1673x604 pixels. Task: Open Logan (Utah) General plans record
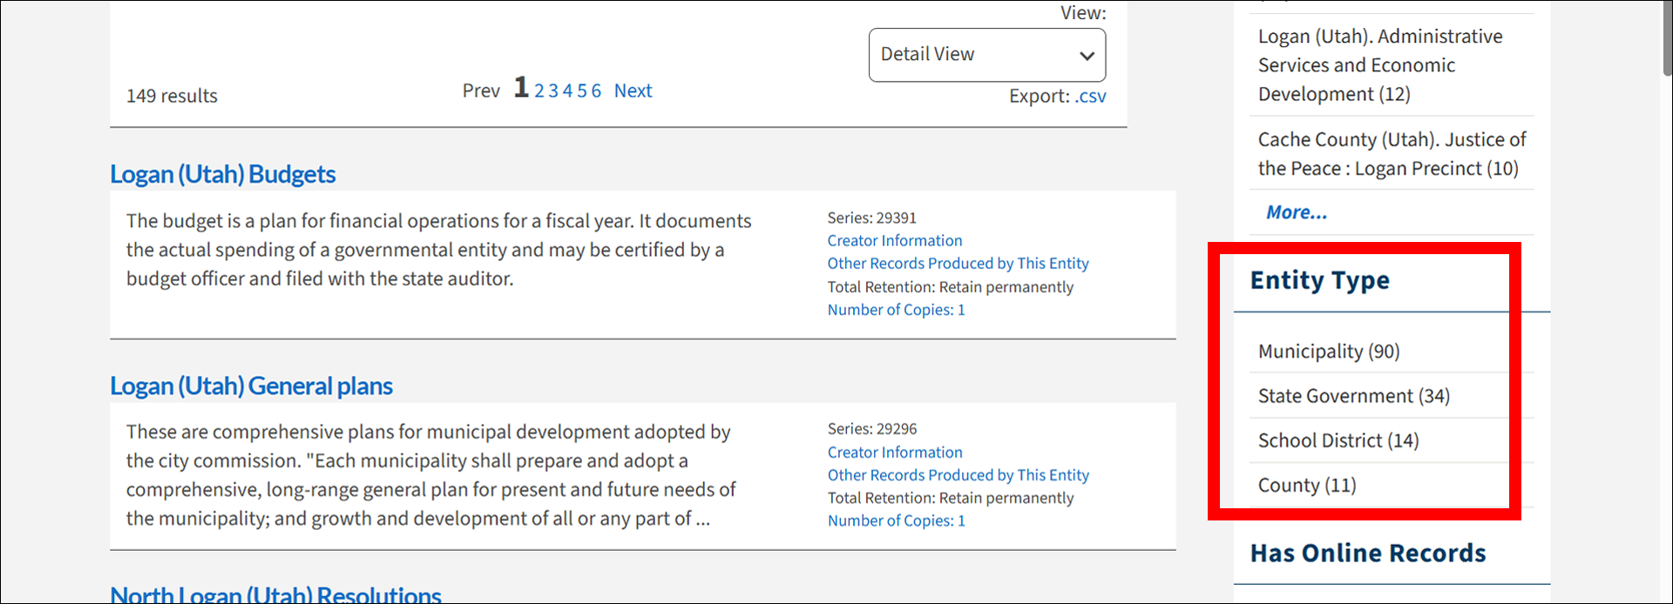[x=251, y=386]
